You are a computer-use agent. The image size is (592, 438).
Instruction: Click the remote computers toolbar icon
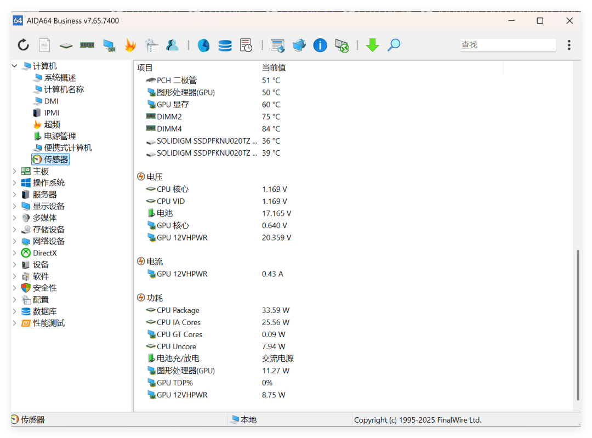(299, 45)
